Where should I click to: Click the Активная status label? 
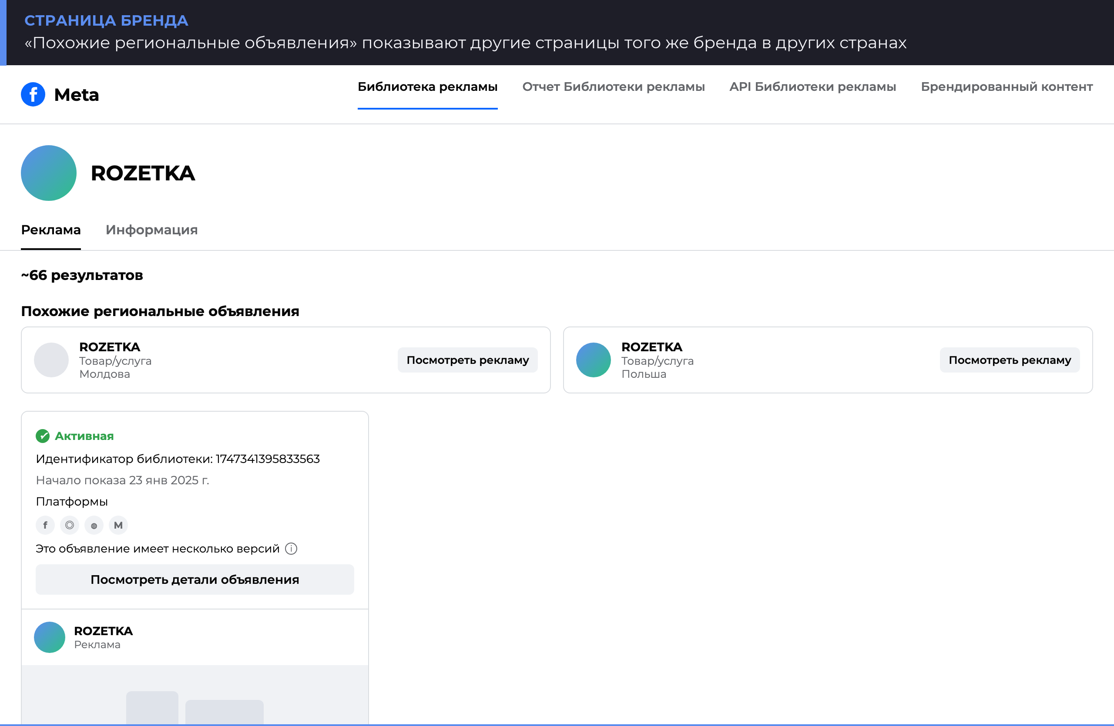[x=84, y=436]
